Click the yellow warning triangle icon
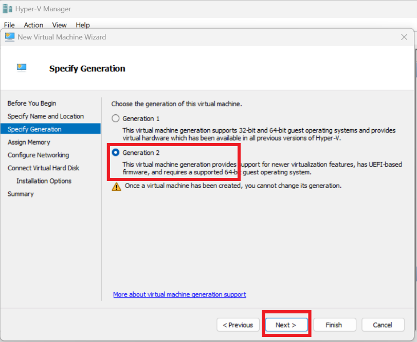 pyautogui.click(x=117, y=186)
